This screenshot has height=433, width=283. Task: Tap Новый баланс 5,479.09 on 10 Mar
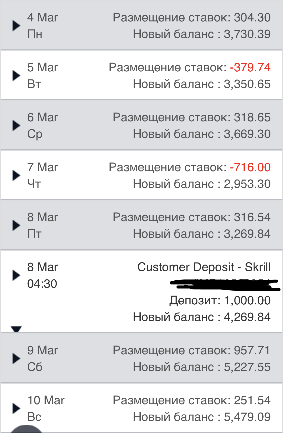coord(202,417)
